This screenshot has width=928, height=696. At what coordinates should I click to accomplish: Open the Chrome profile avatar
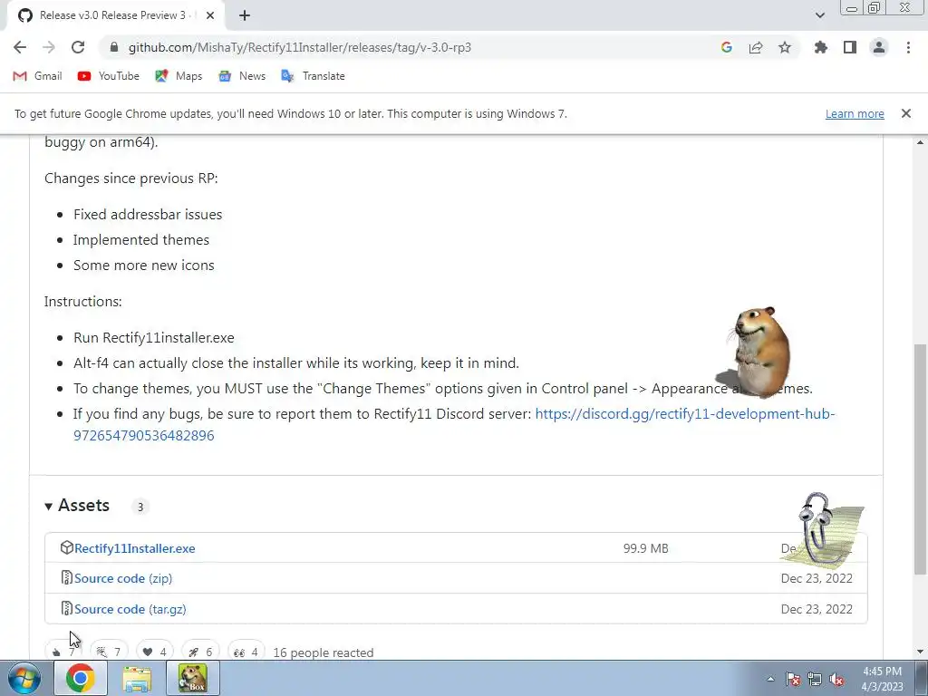[879, 47]
